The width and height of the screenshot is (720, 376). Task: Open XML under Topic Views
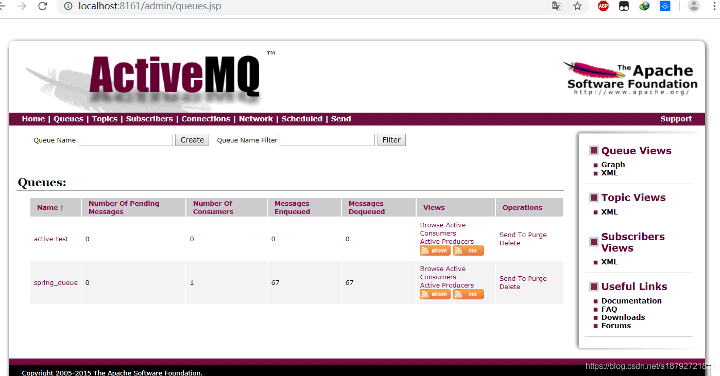tap(609, 212)
